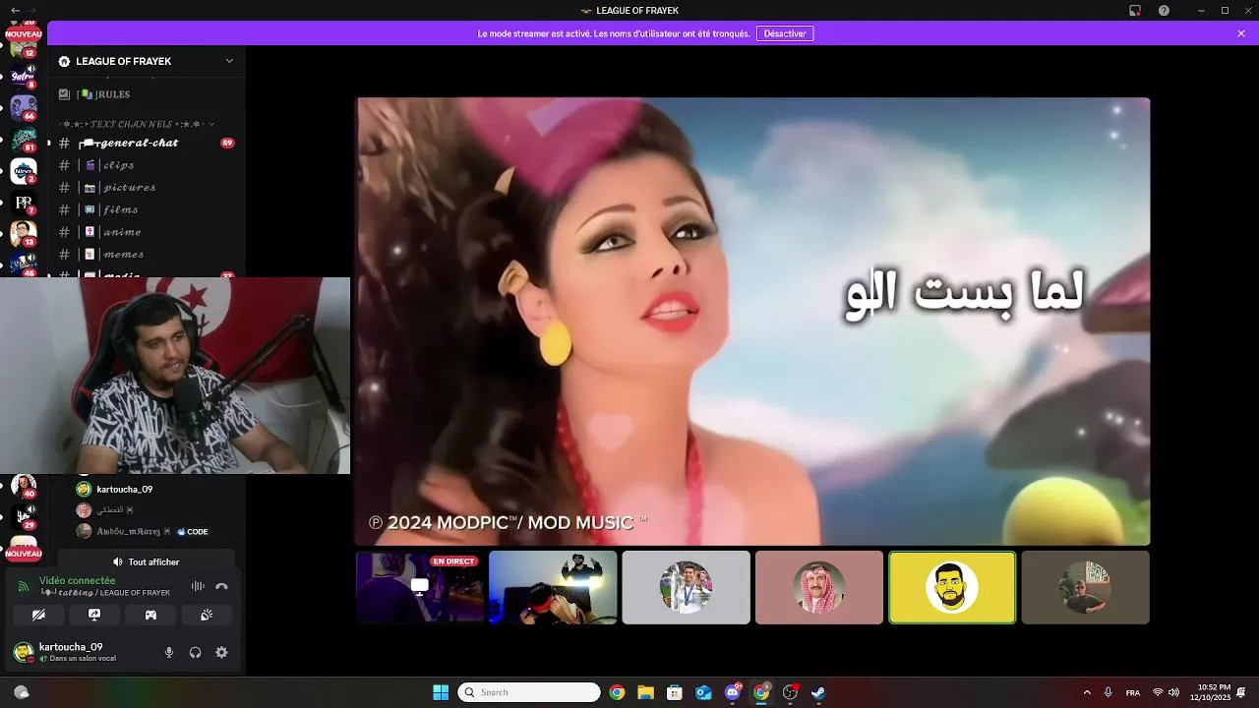Open server with badge 13
The image size is (1259, 708).
(x=24, y=234)
